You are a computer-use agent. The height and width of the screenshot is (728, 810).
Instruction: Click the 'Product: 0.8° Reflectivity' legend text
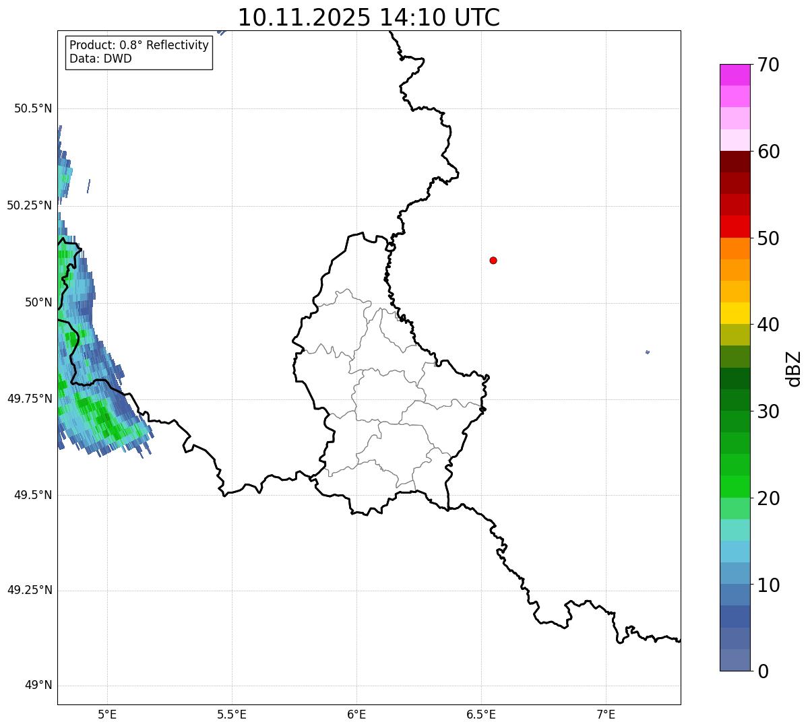click(139, 45)
